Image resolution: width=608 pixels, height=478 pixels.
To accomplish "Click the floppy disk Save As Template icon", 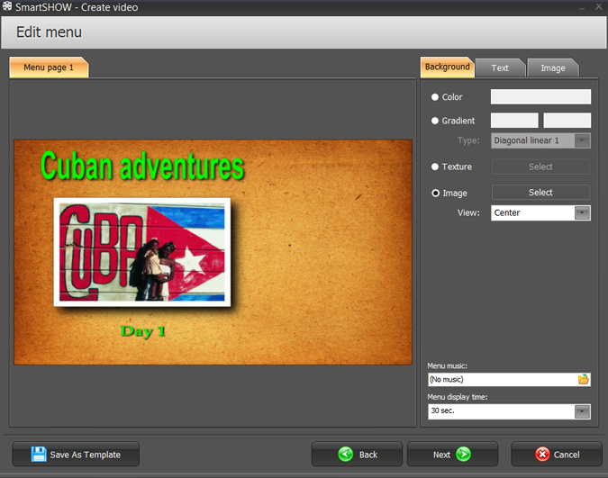I will coord(39,454).
